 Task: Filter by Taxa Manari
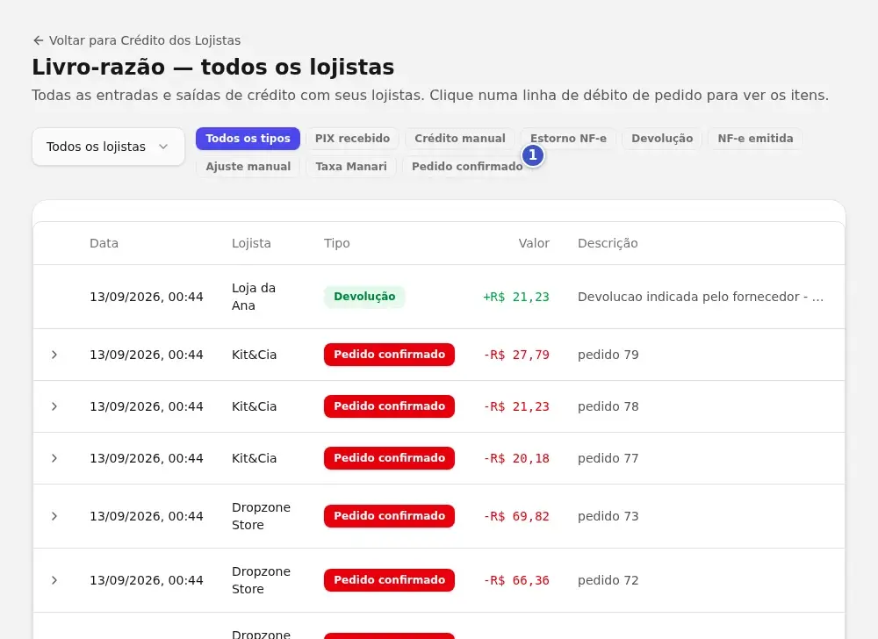(x=351, y=166)
